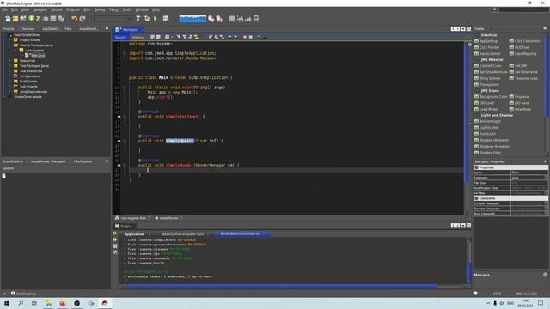Click the Palette panel vertical scrollbar
This screenshot has height=309, width=550.
pos(546,76)
